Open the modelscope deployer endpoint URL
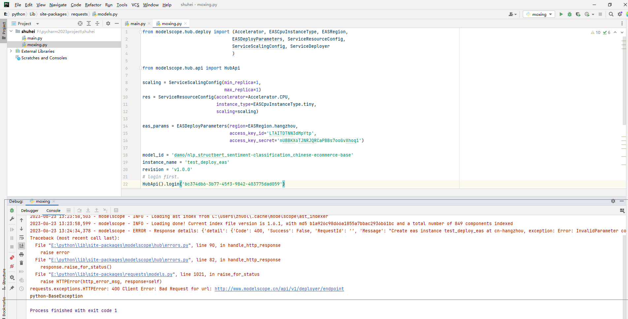The image size is (628, 319). 279,289
